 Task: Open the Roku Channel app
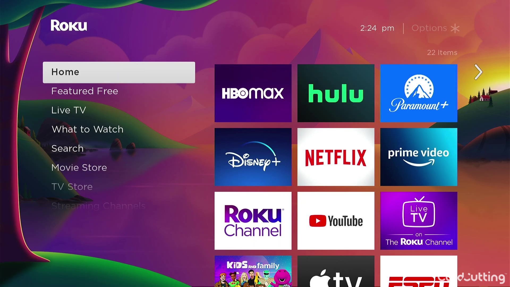tap(253, 220)
